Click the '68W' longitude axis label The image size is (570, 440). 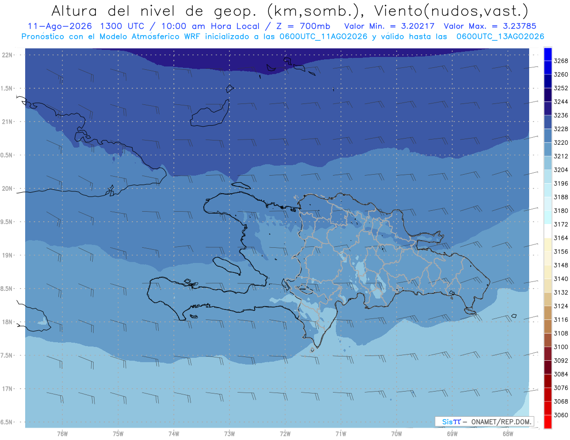coord(508,433)
